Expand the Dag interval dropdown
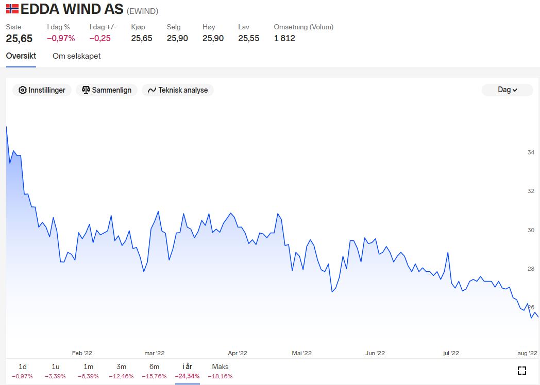 tap(508, 90)
